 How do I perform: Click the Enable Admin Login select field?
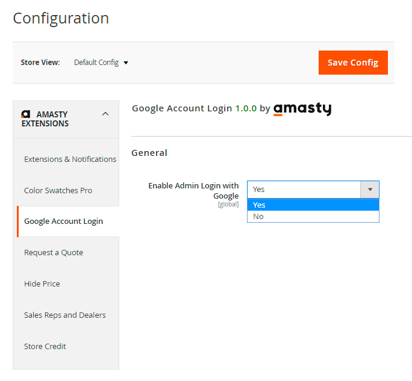[x=304, y=190]
